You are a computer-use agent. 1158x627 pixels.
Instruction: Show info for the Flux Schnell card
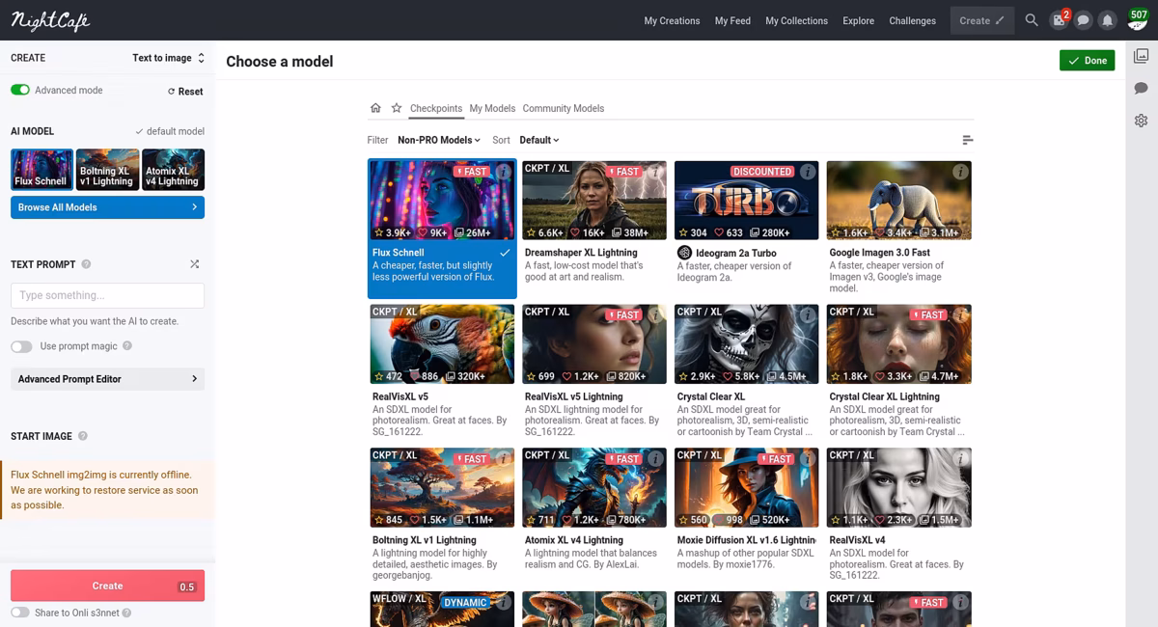coord(503,172)
